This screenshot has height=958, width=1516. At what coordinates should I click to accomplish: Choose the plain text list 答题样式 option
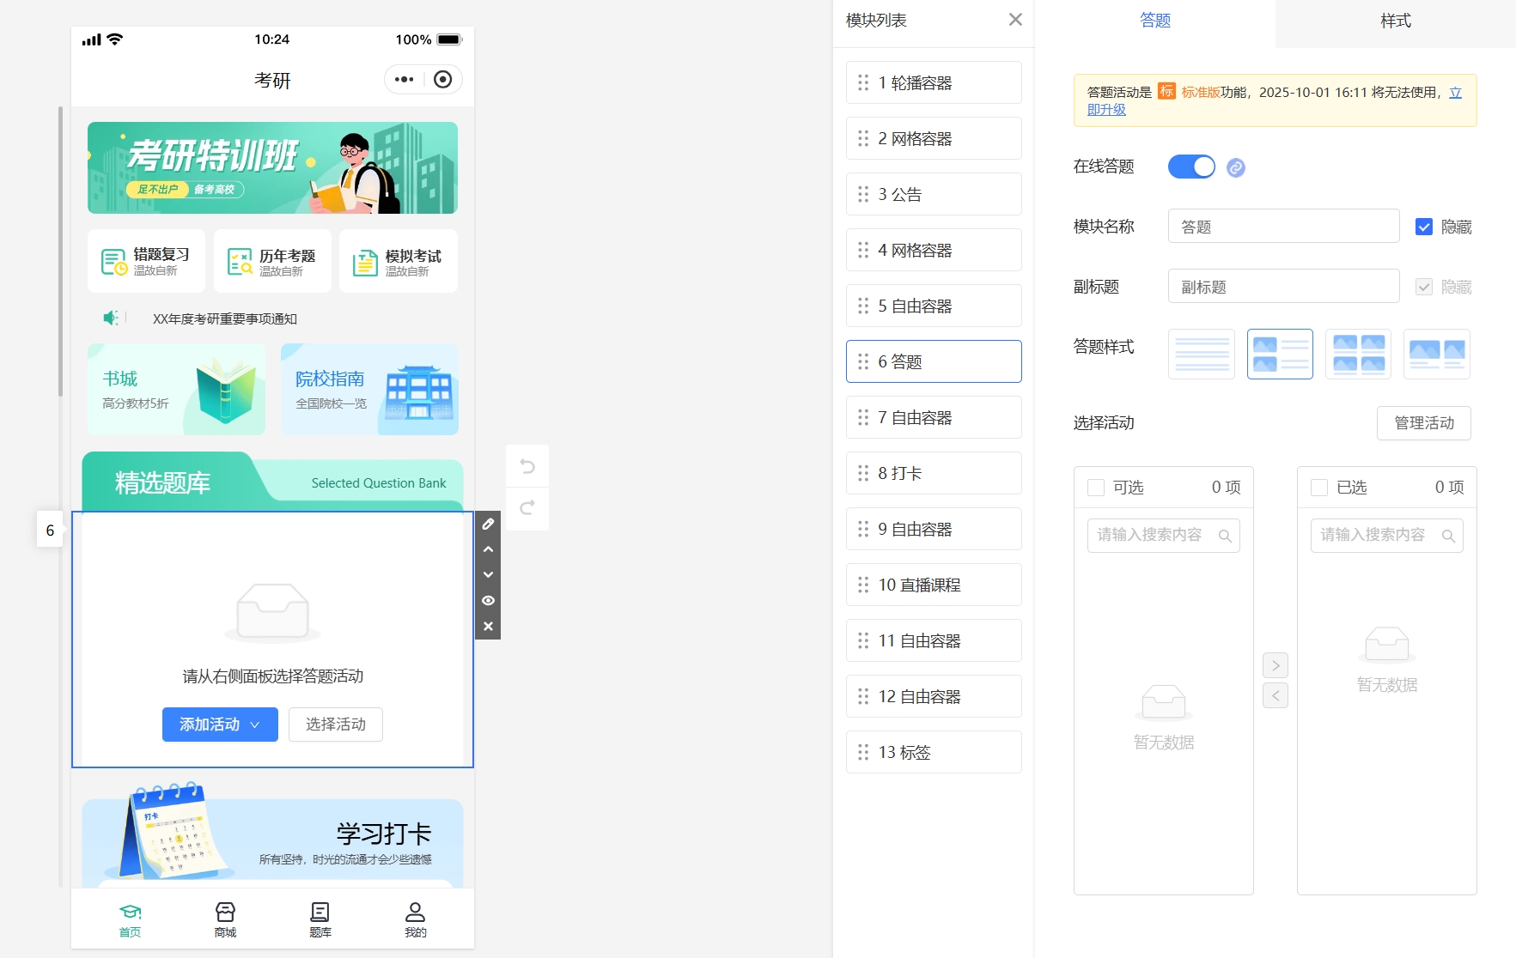pyautogui.click(x=1201, y=354)
